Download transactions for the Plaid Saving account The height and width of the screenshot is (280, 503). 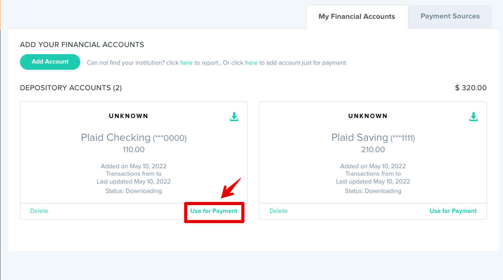[473, 116]
